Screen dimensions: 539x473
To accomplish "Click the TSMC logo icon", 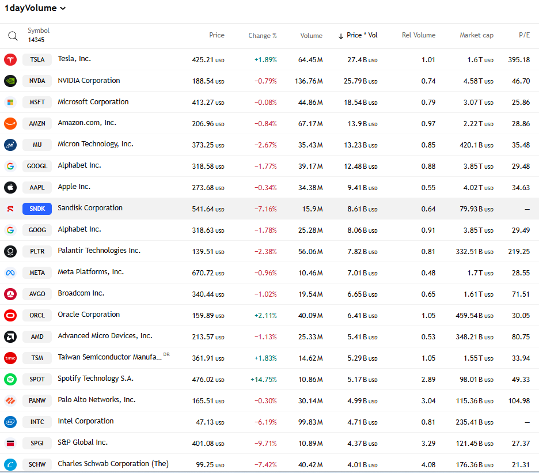I will click(10, 358).
